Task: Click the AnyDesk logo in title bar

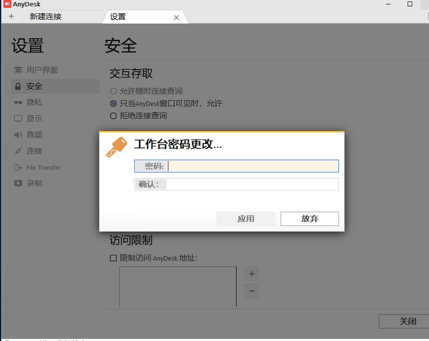Action: click(7, 4)
